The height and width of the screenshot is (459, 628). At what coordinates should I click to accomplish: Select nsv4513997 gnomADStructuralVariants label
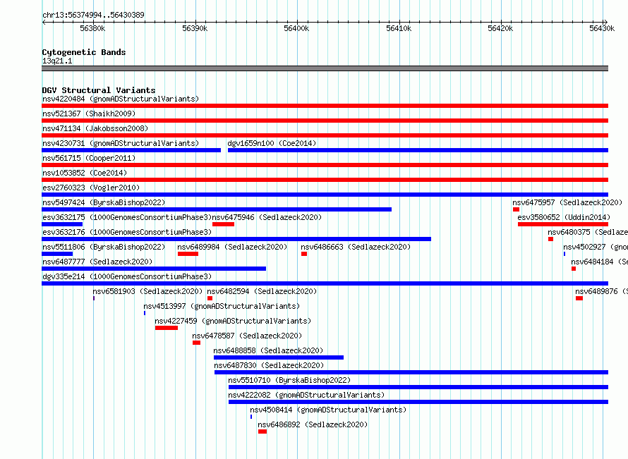[222, 306]
